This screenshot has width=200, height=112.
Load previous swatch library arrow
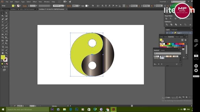[159, 64]
